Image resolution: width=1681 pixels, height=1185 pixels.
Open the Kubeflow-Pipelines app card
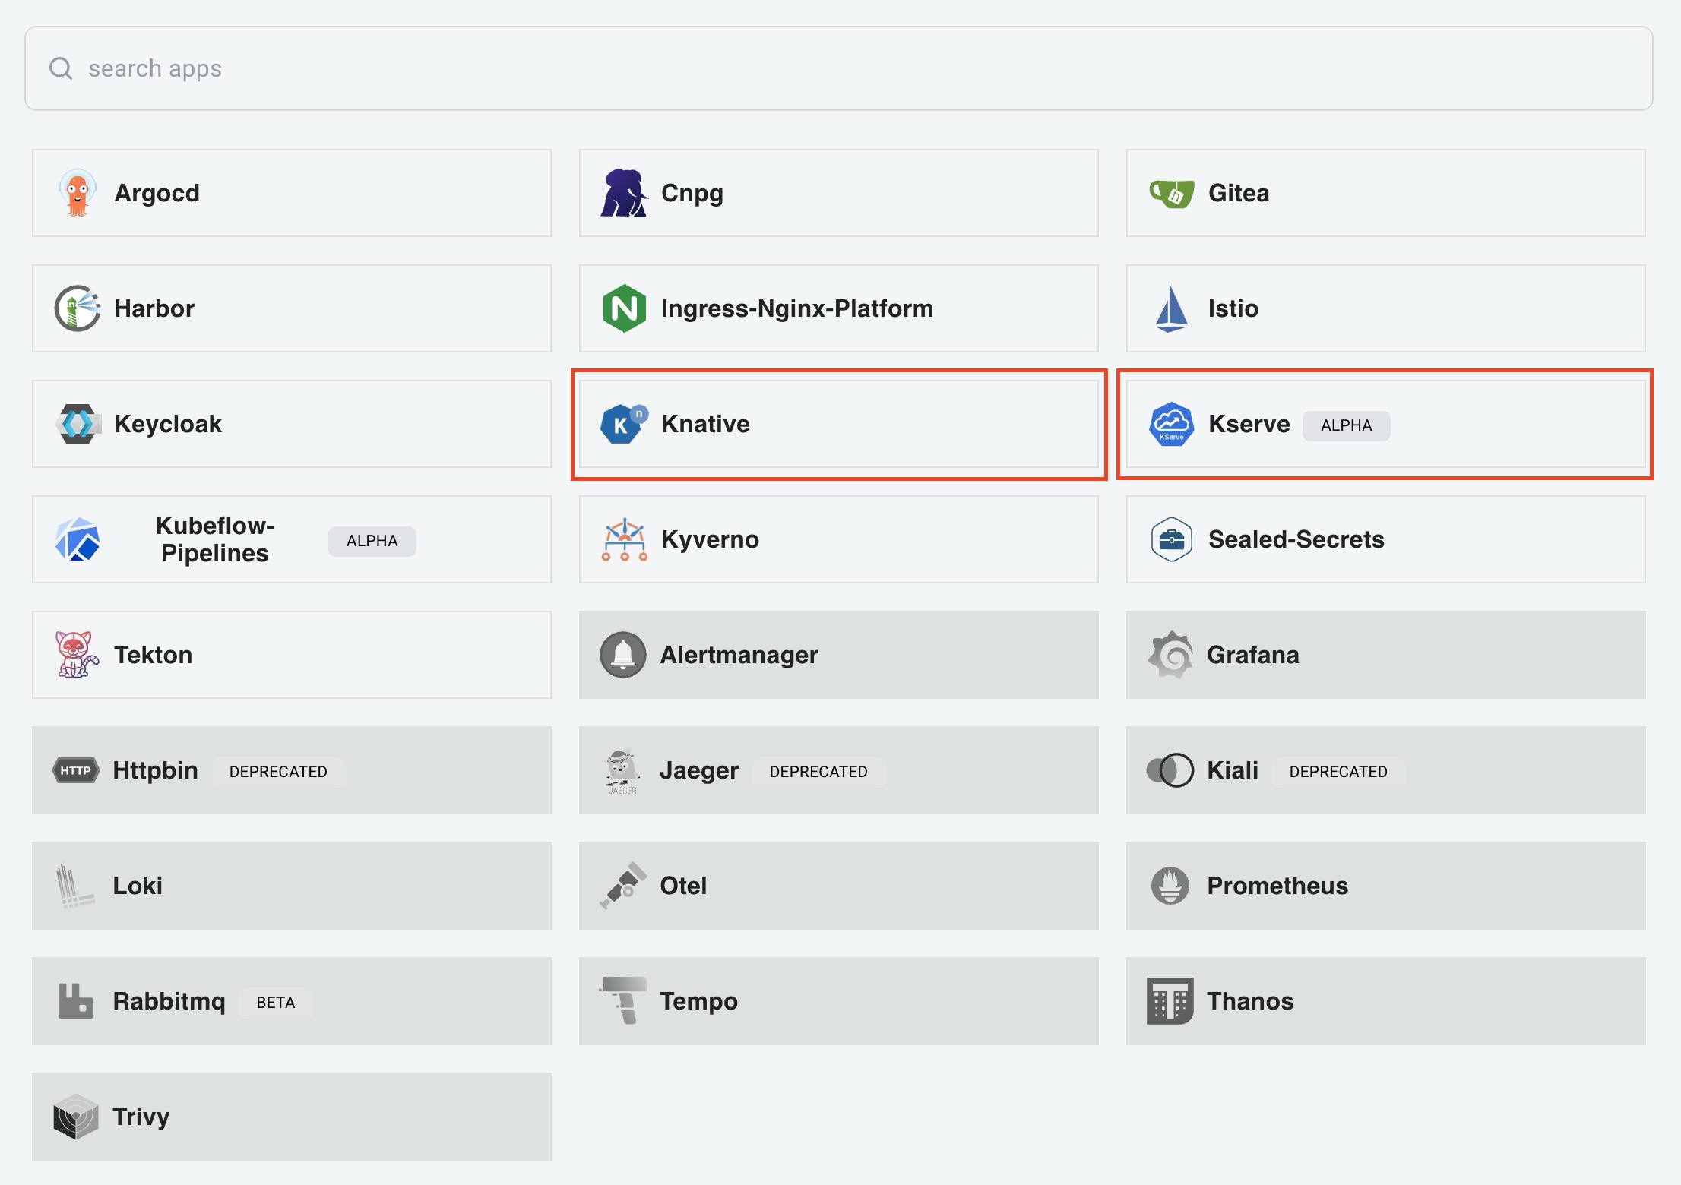[x=291, y=539]
